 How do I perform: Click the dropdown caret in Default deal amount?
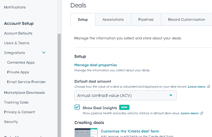pyautogui.click(x=171, y=95)
